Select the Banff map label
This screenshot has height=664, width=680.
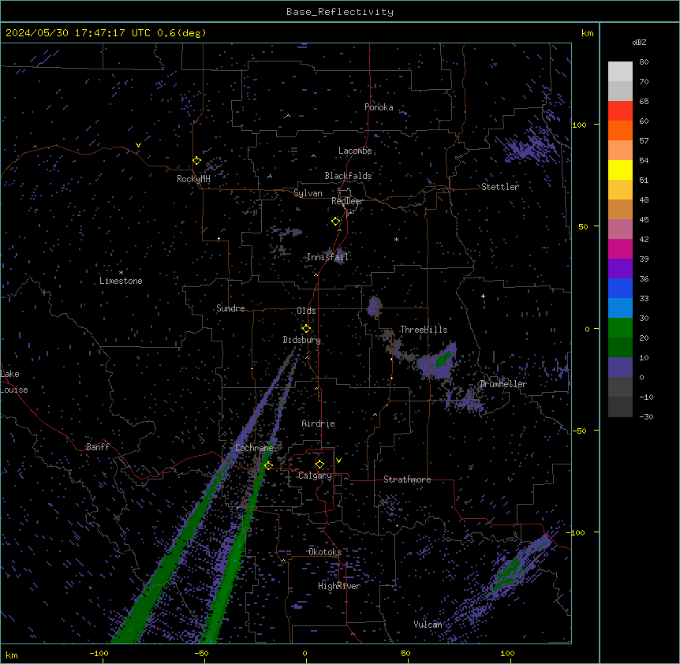pos(98,447)
